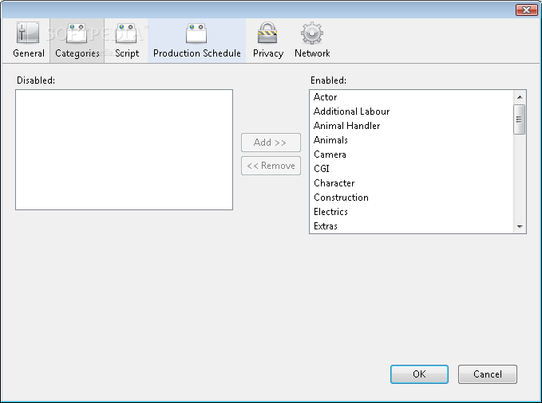Image resolution: width=542 pixels, height=403 pixels.
Task: Switch to the Production Schedule tab label
Action: (x=197, y=53)
